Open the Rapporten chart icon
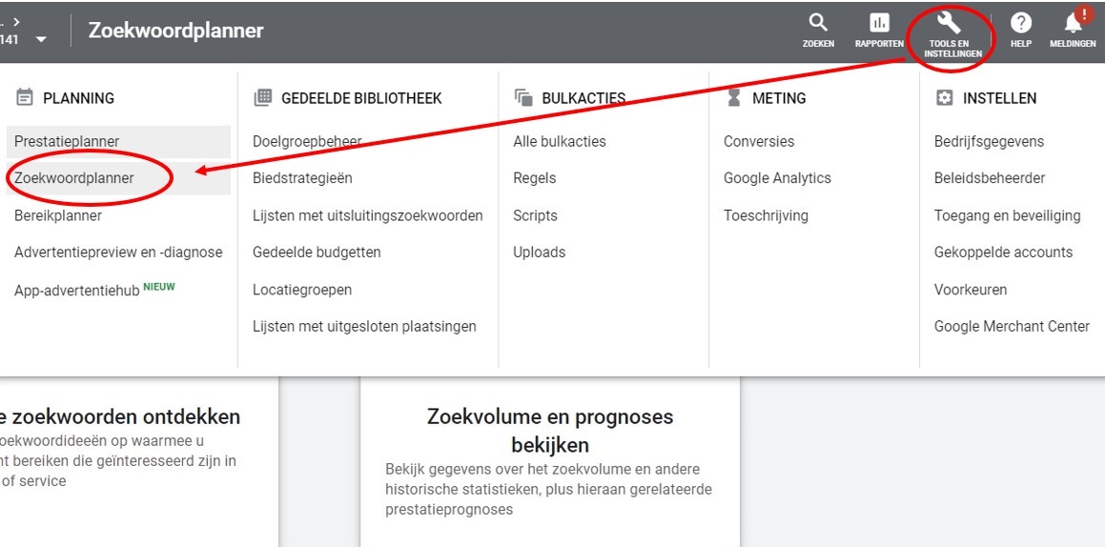The height and width of the screenshot is (547, 1105). [x=879, y=23]
